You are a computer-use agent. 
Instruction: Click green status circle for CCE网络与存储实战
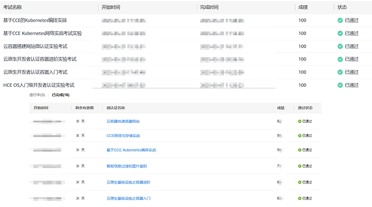pyautogui.click(x=300, y=136)
